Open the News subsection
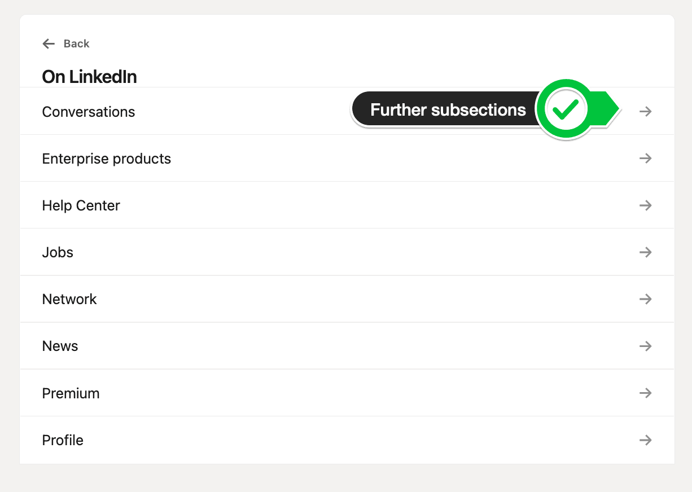The image size is (692, 492). 347,345
